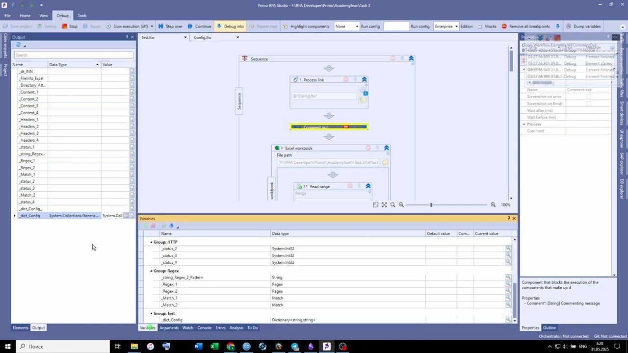
Task: Open the Process link settings gear
Action: tap(362, 90)
